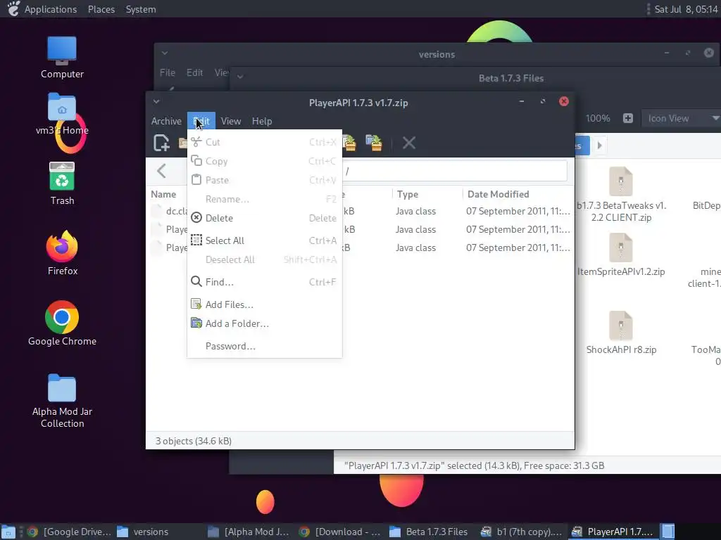Select ItemSpriteAPIv1.2.zip file
Image resolution: width=721 pixels, height=540 pixels.
click(x=621, y=255)
